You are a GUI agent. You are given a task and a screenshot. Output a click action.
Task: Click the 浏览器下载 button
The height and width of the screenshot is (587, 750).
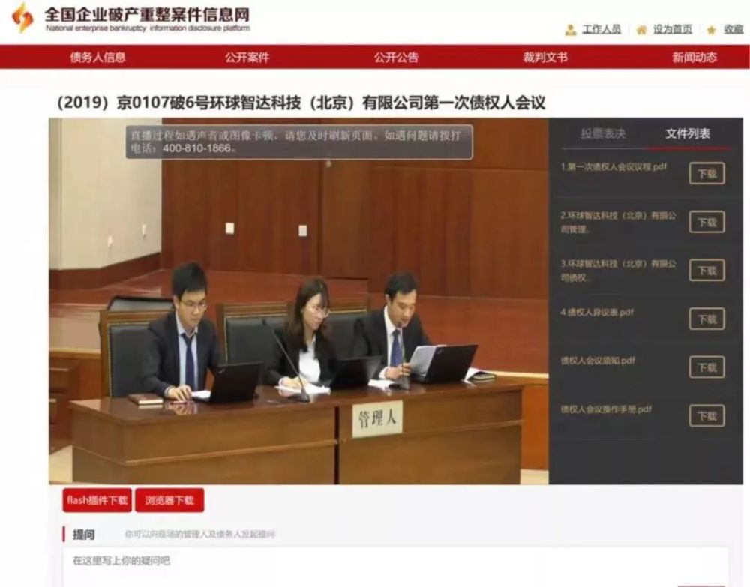[169, 501]
